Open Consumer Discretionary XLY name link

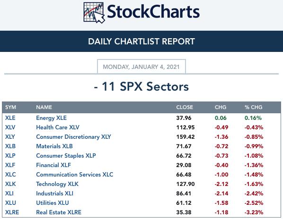tap(73, 137)
